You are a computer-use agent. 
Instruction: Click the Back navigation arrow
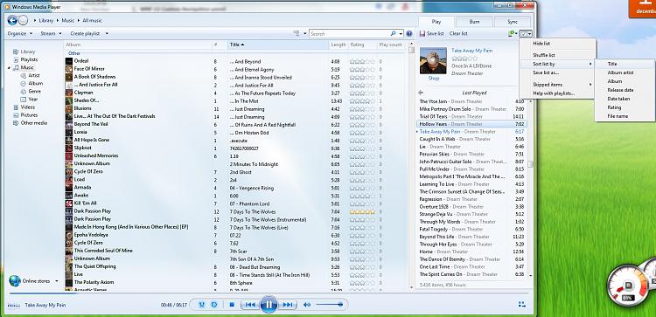12,20
